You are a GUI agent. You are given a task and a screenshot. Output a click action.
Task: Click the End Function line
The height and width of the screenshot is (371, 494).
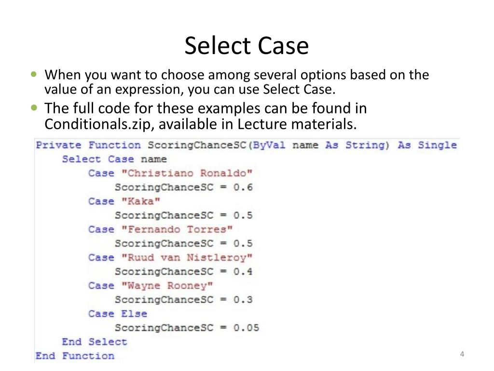[75, 356]
